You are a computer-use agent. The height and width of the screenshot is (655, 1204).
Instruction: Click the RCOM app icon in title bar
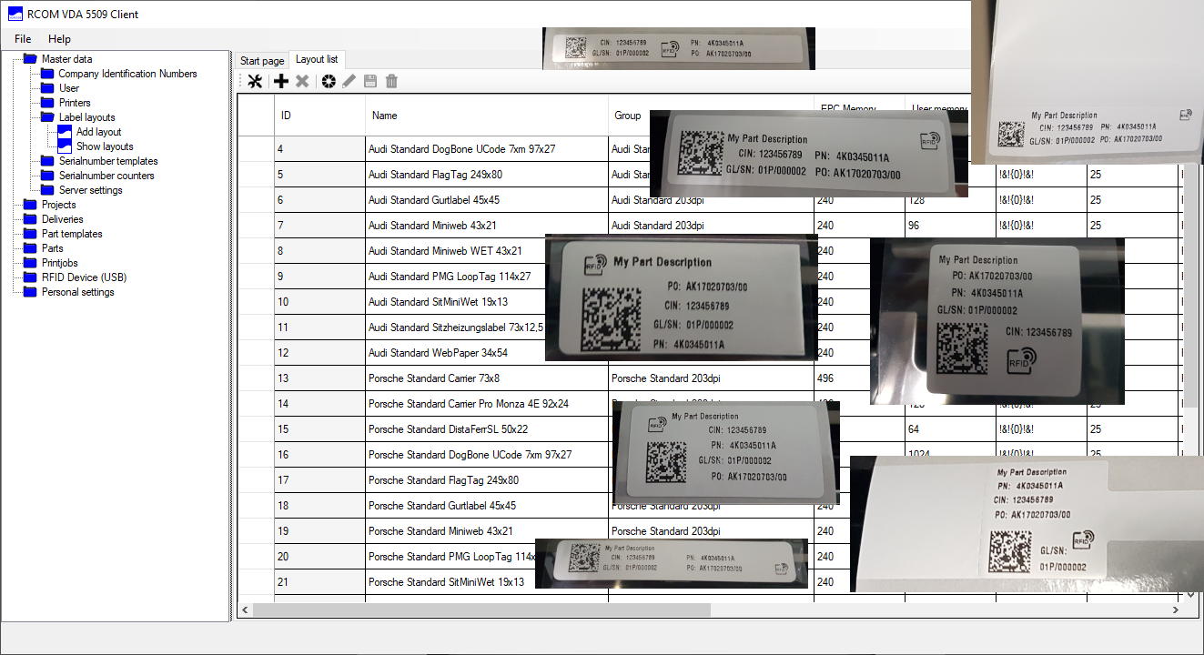point(15,15)
